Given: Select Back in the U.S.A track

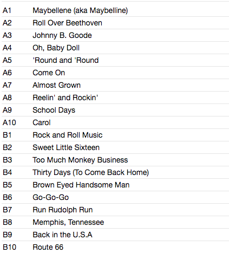Looking at the screenshot, I should (x=62, y=235).
